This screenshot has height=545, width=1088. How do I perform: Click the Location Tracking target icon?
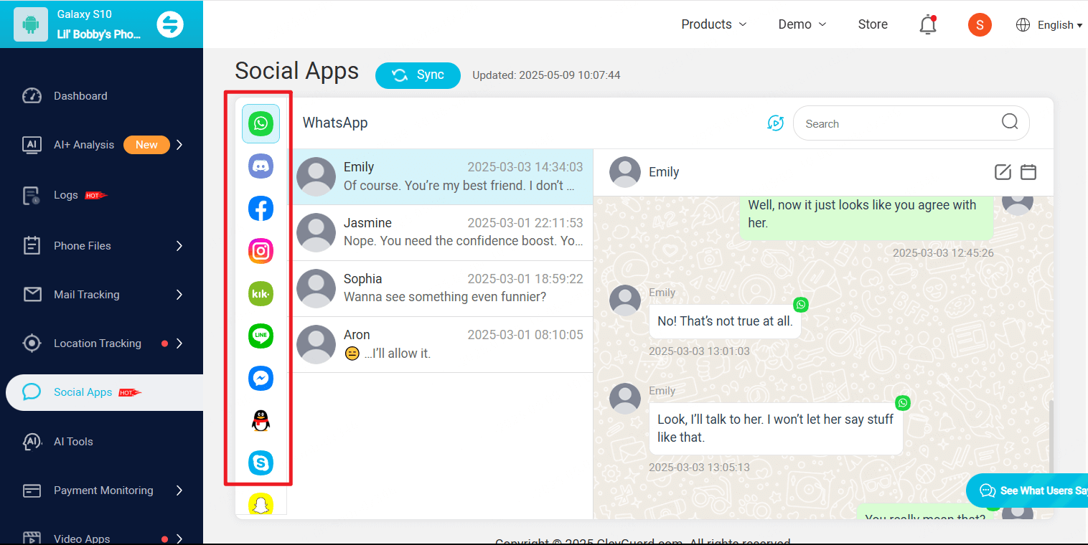tap(32, 343)
